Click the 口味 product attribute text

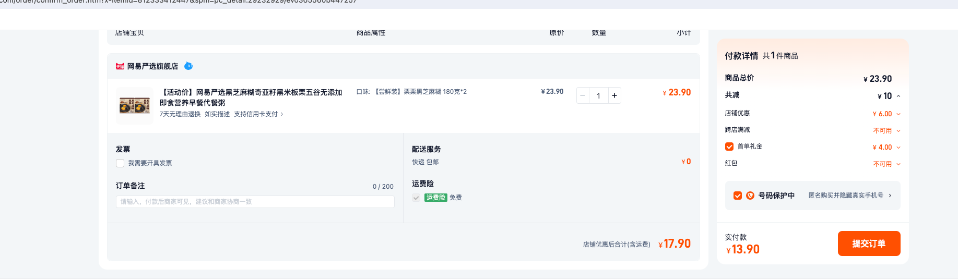411,92
